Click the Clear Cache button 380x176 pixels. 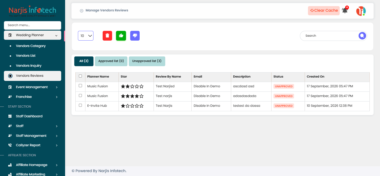pyautogui.click(x=324, y=11)
